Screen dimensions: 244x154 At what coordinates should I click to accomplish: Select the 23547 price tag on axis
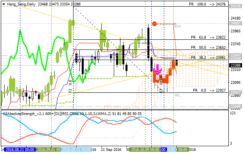click(236, 55)
